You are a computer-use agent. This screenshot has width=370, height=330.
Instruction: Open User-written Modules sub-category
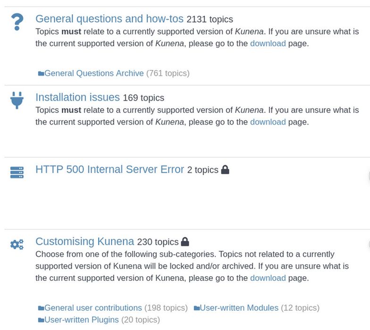(239, 308)
